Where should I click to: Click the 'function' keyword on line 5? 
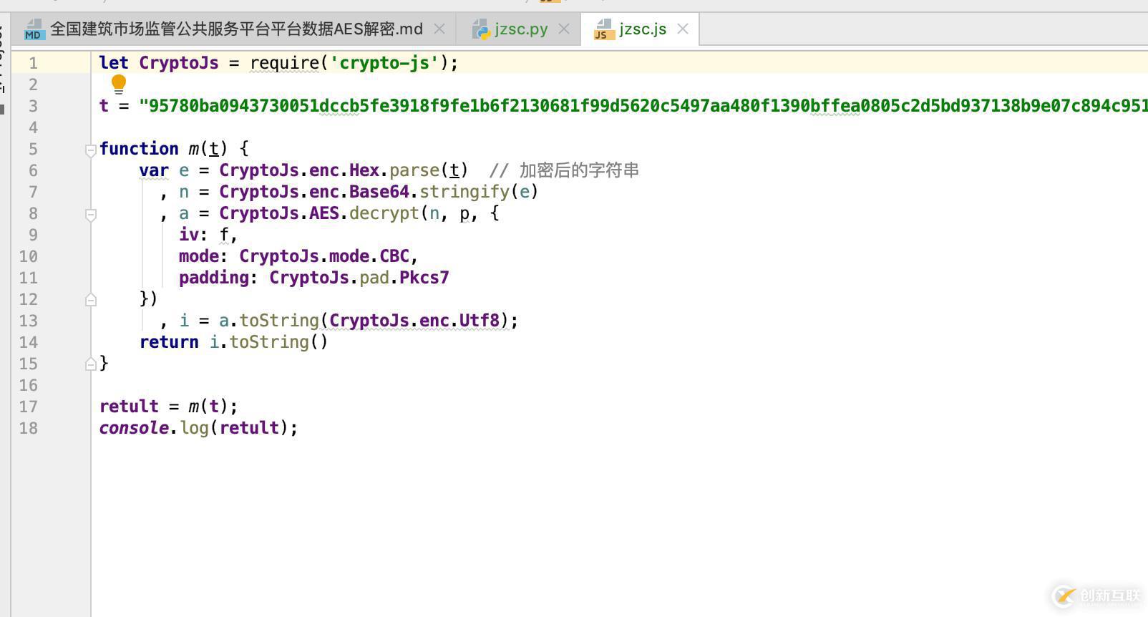(139, 149)
